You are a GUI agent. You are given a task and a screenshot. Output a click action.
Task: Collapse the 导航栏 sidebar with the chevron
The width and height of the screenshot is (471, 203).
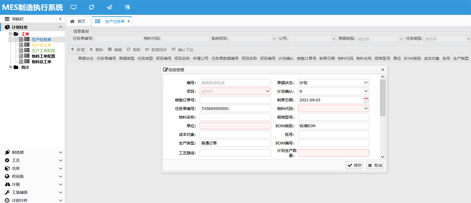(x=60, y=19)
